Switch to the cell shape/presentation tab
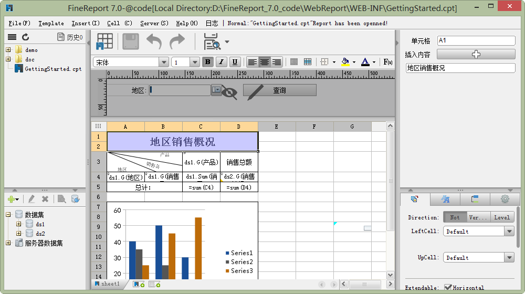525x294 pixels. point(475,199)
